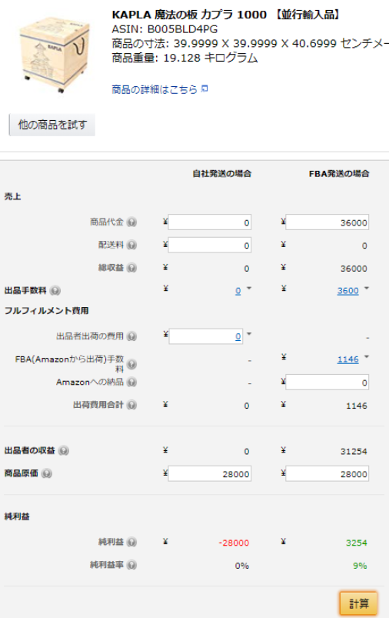Image resolution: width=389 pixels, height=618 pixels.
Task: Click the FBA発送の場合 column header
Action: coord(339,173)
